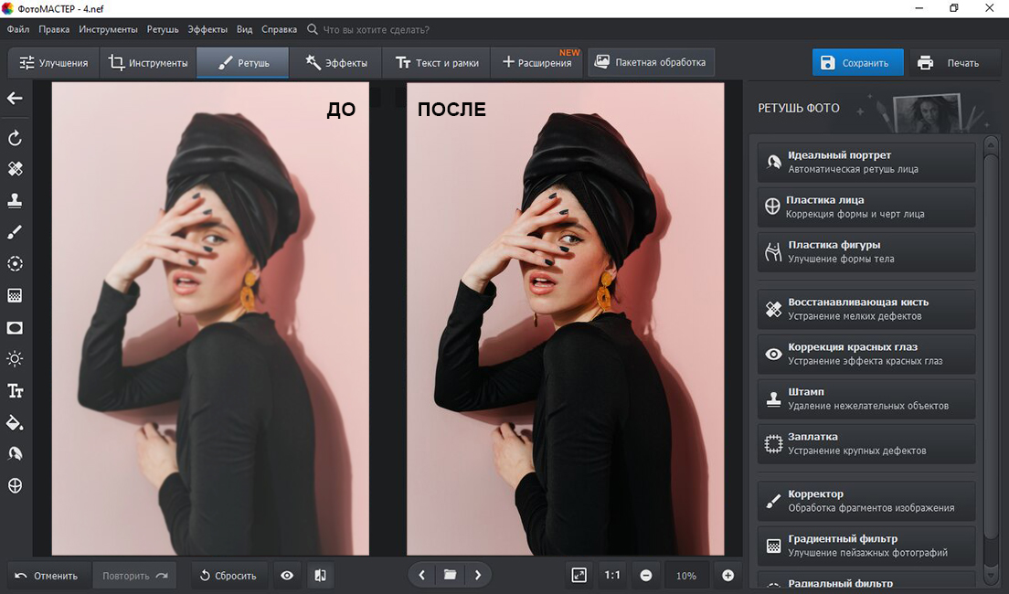Toggle before/after split comparison button

(320, 575)
